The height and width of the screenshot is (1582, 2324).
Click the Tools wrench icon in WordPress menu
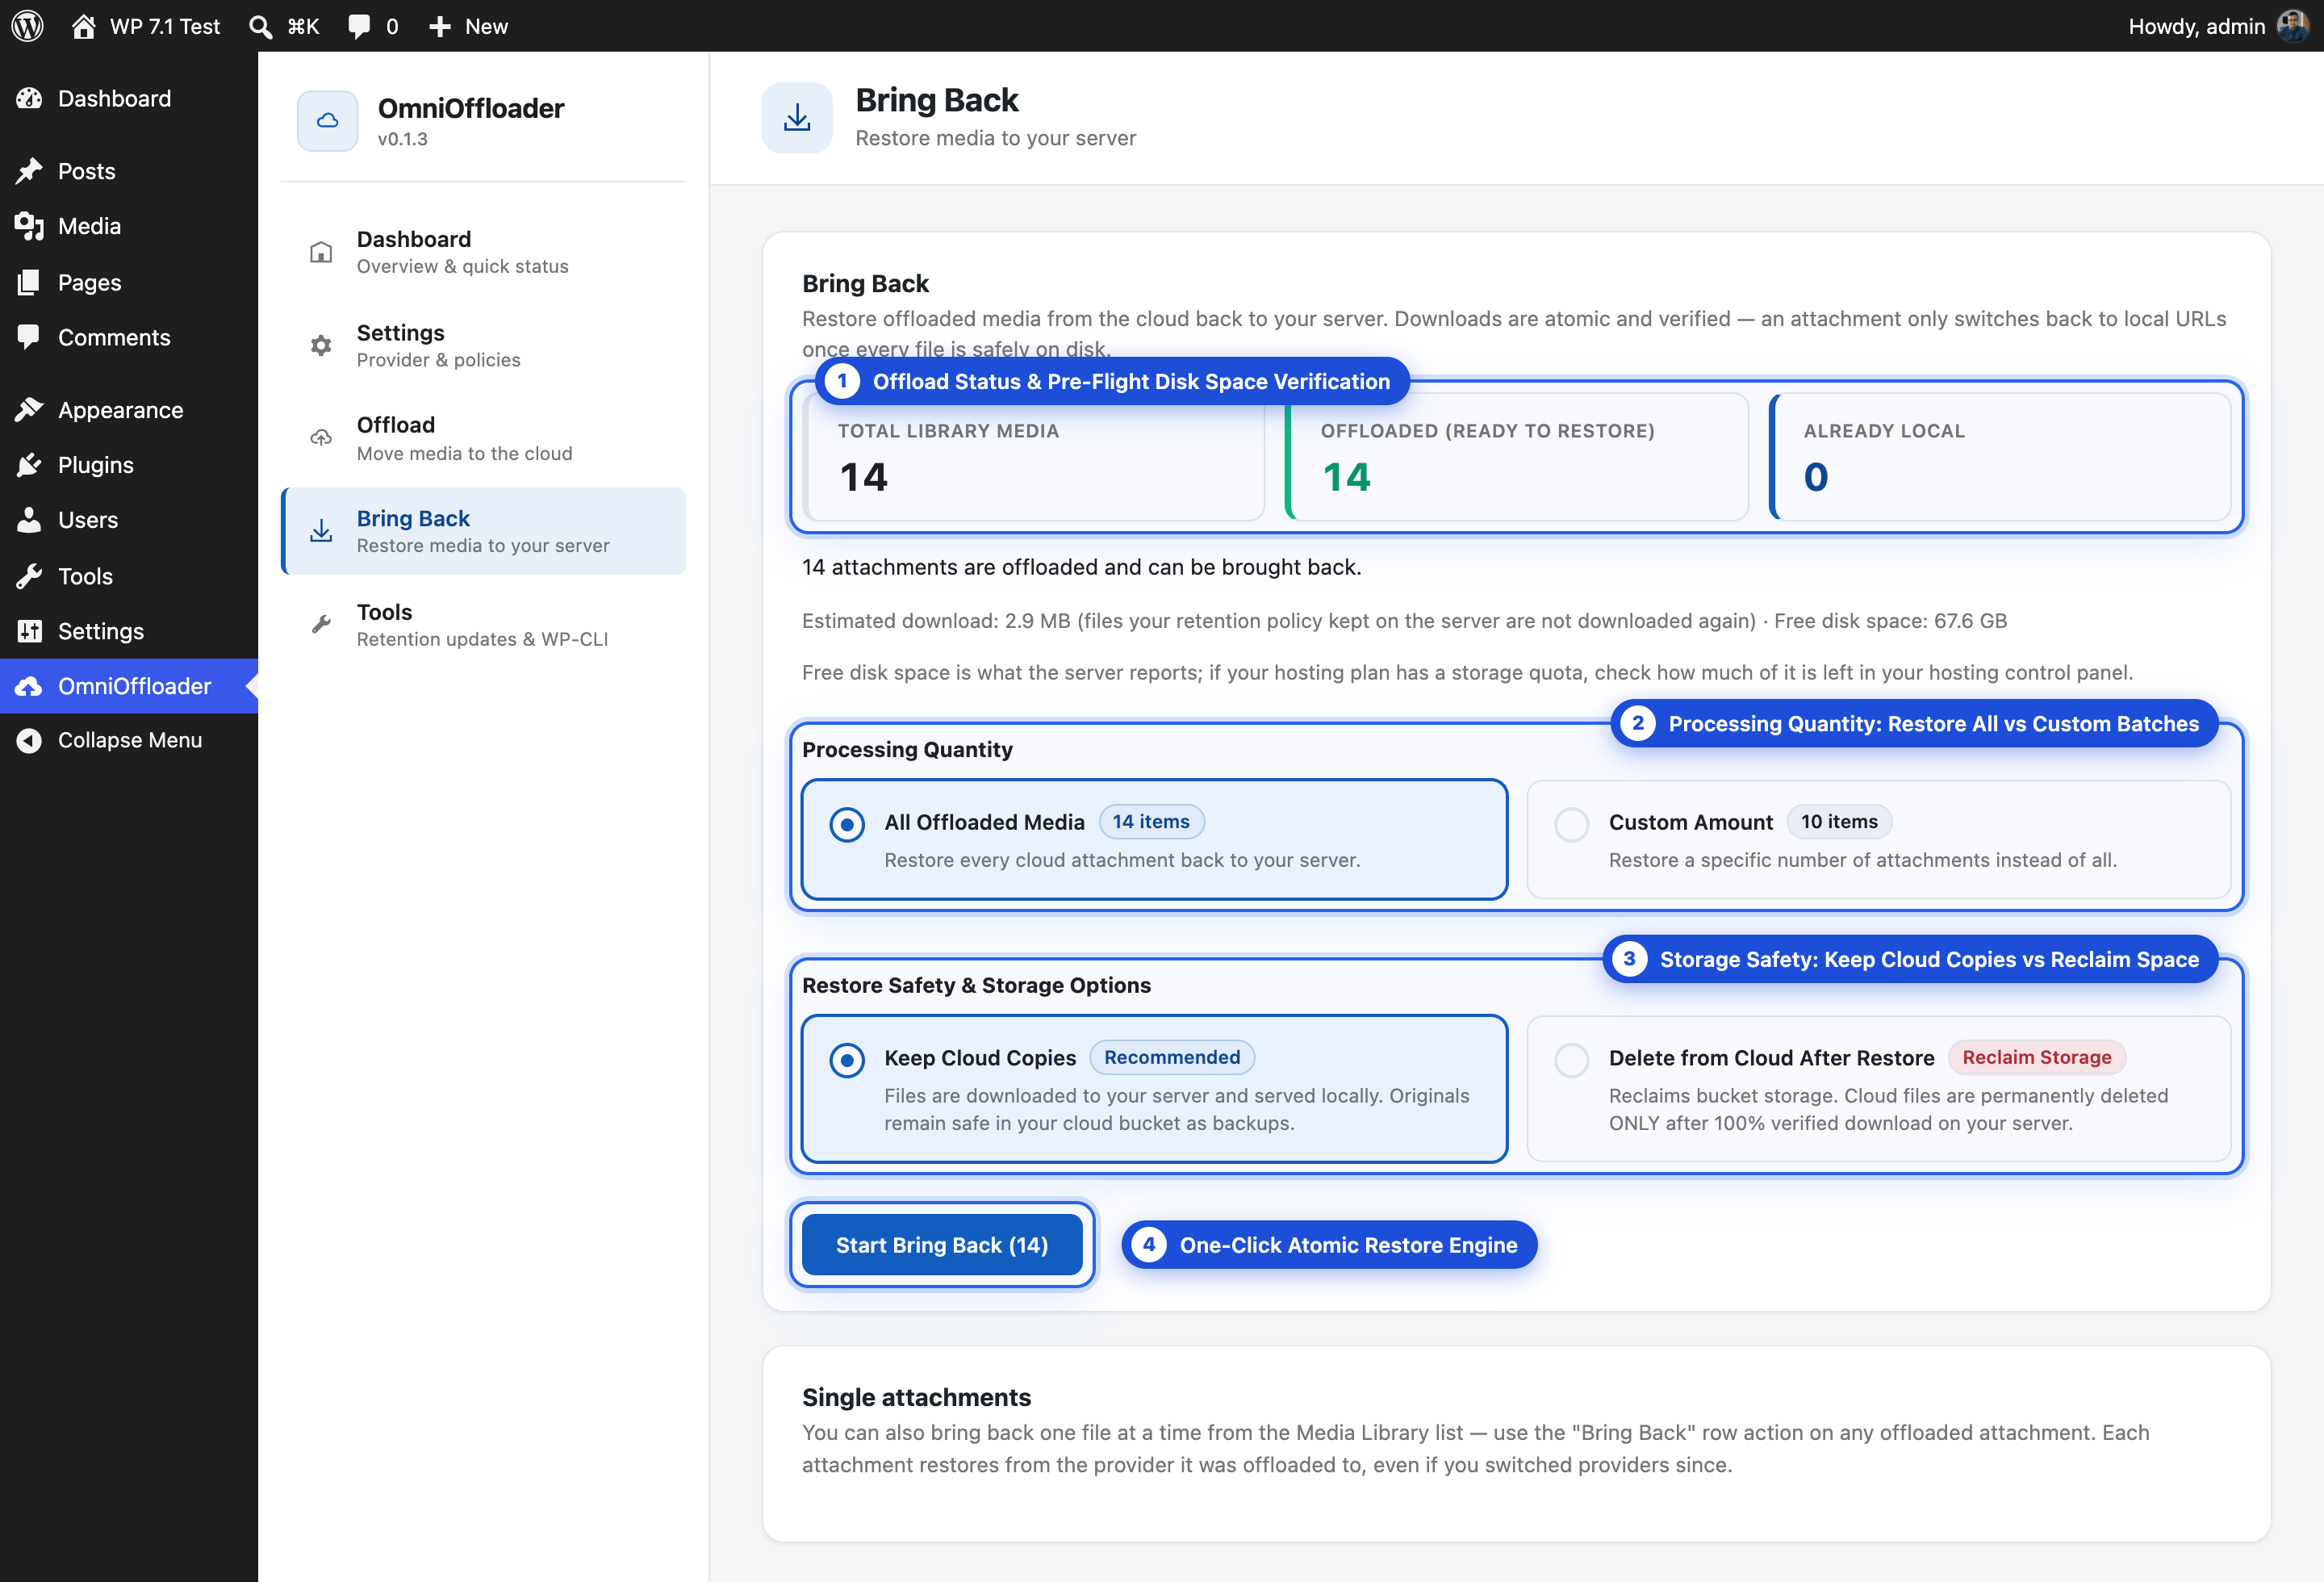coord(29,576)
